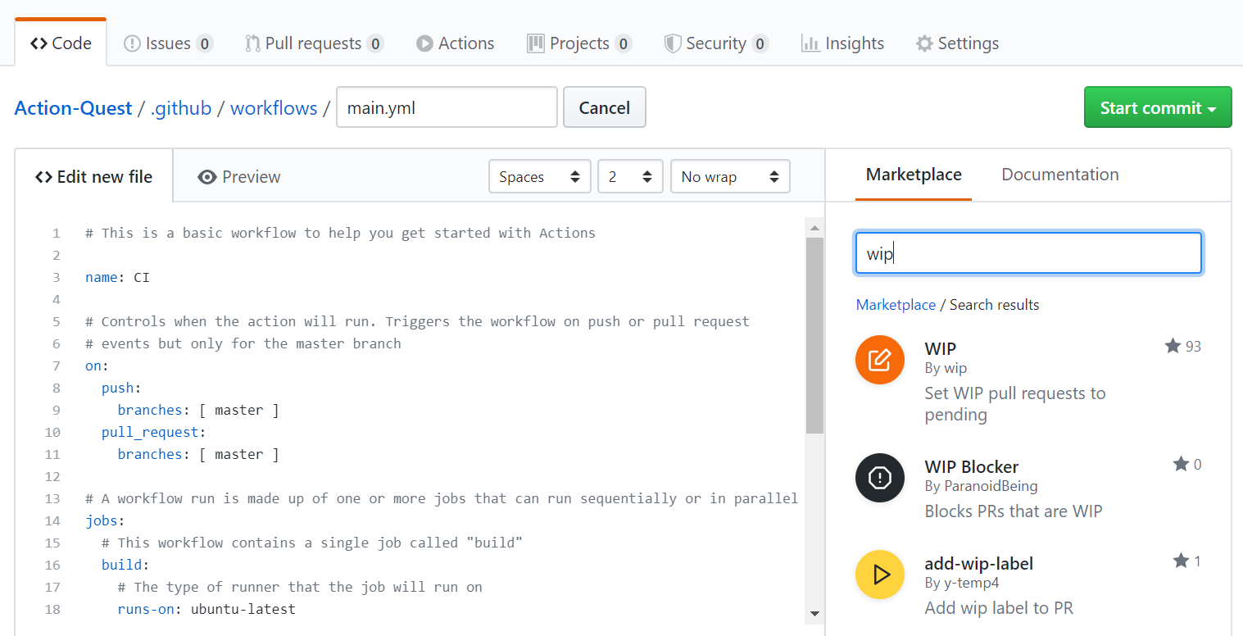Click the text "By ParanoidBeing"

[x=982, y=486]
